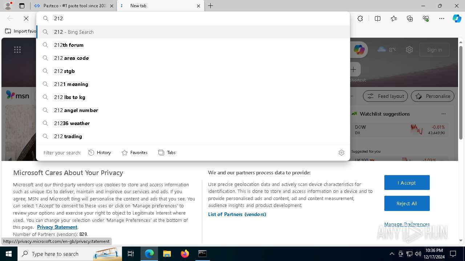
Task: Click the Sign in button
Action: (434, 50)
